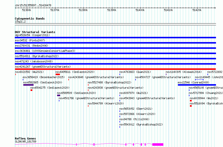
Task: Open nsv4500727 (gnomADStructuralVariants) label
Action: click(163, 77)
